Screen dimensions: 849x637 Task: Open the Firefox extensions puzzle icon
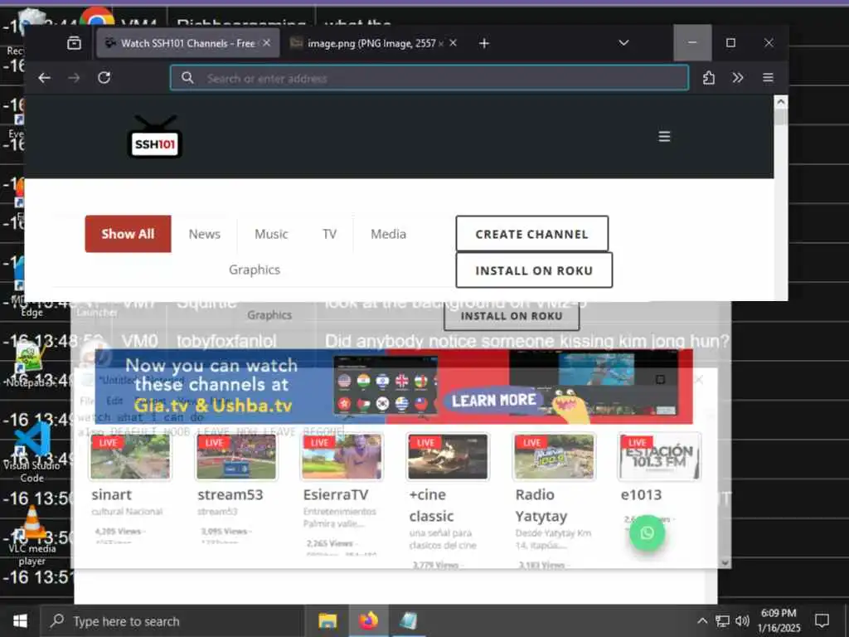(708, 78)
